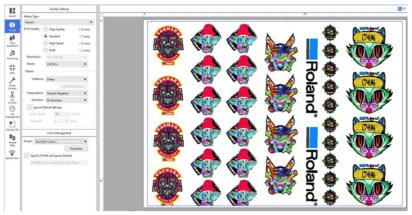Screen dimensions: 412x215
Task: Enable the Ignore Default Settings checkbox
Action: [x=30, y=107]
